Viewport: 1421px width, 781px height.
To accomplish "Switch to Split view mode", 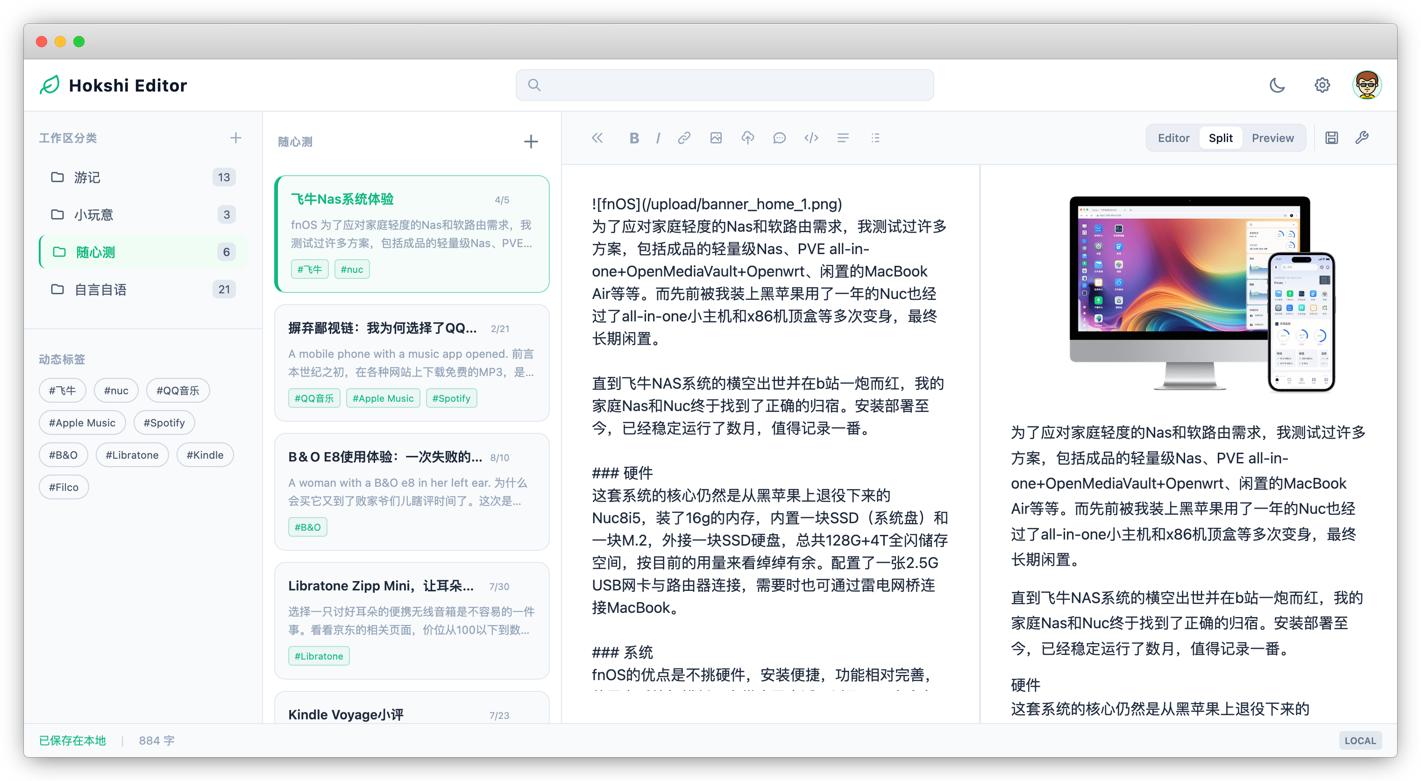I will click(1220, 138).
